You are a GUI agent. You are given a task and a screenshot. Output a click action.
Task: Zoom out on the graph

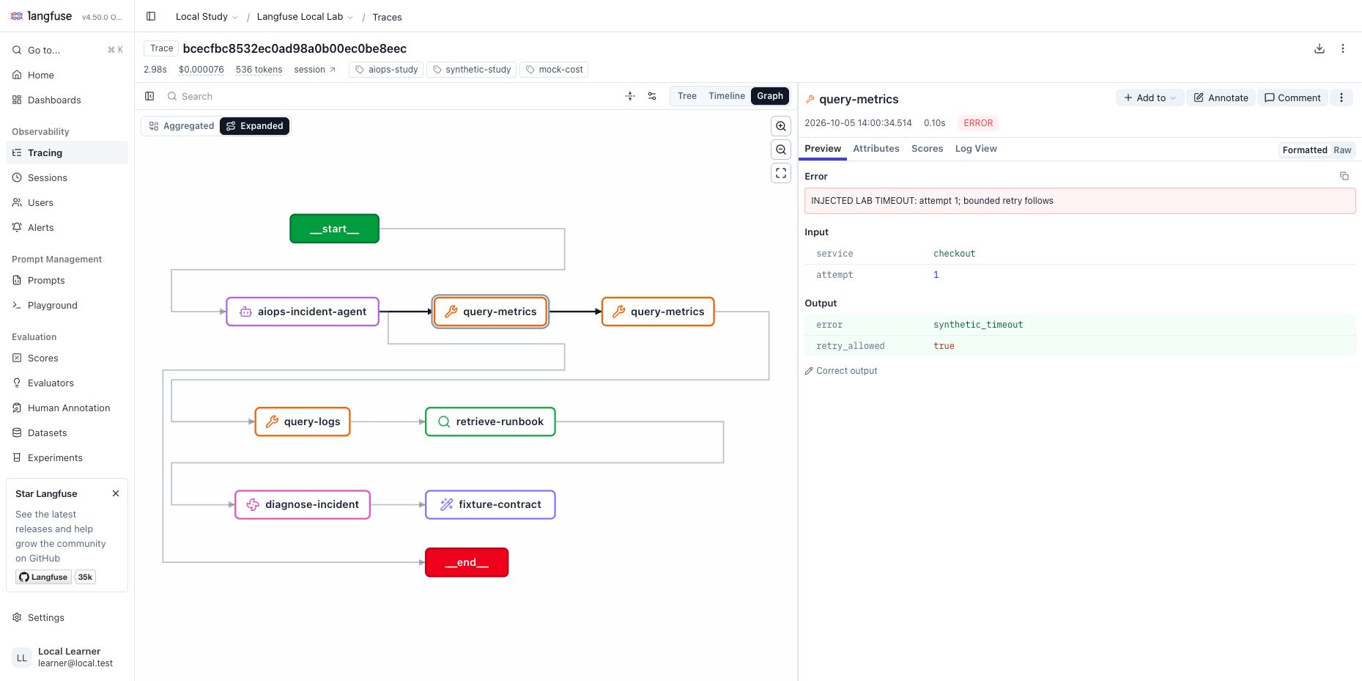click(781, 150)
